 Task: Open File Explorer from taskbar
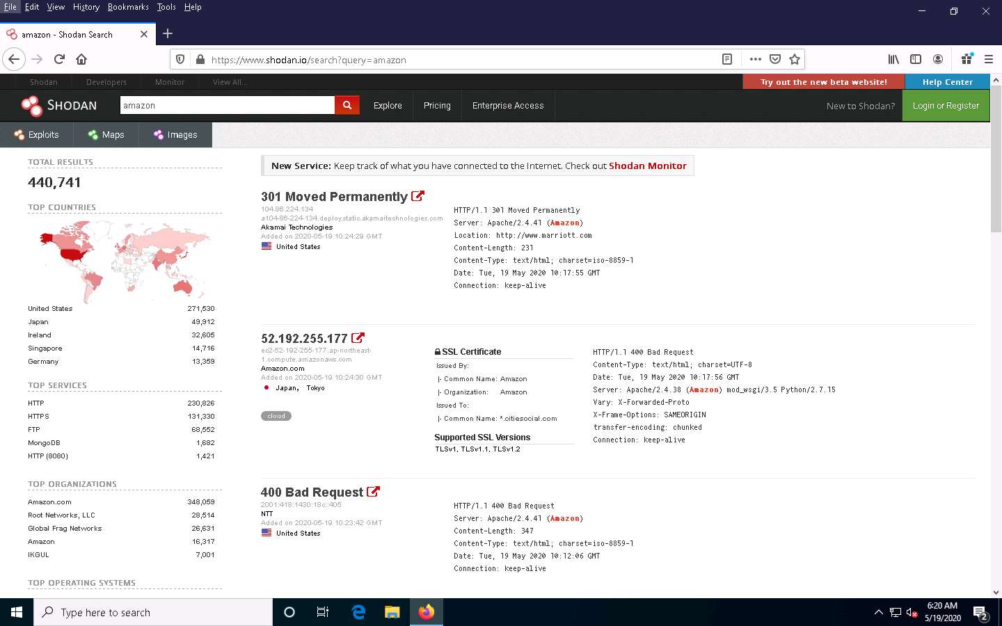pyautogui.click(x=392, y=612)
